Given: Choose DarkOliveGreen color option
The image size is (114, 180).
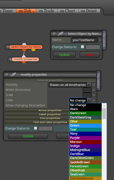Looking at the screenshot, I should 85,158.
